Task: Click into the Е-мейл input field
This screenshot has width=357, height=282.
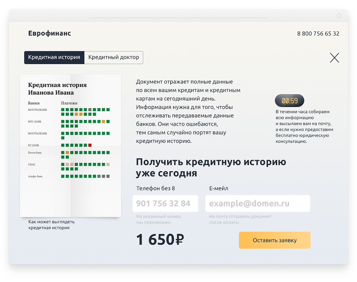Action: (257, 204)
